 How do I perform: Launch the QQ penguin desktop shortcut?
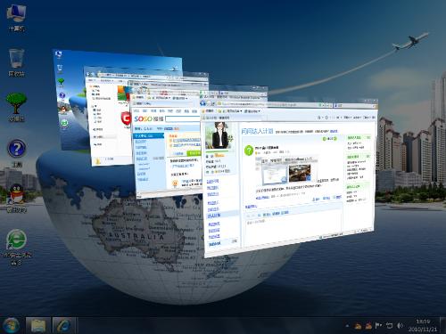17,198
